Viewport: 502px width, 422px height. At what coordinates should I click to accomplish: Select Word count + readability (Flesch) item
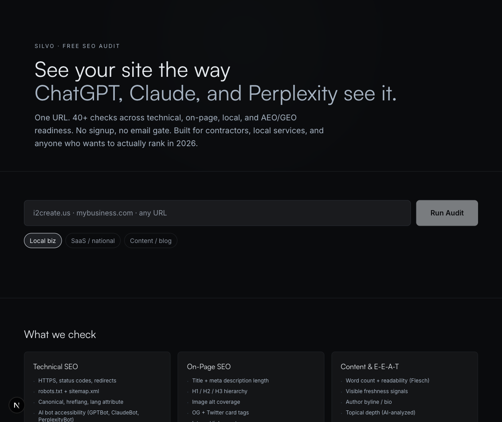(388, 381)
